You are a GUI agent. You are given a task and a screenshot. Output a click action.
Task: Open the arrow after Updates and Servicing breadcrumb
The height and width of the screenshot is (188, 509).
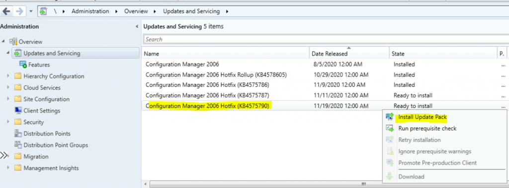click(x=227, y=11)
